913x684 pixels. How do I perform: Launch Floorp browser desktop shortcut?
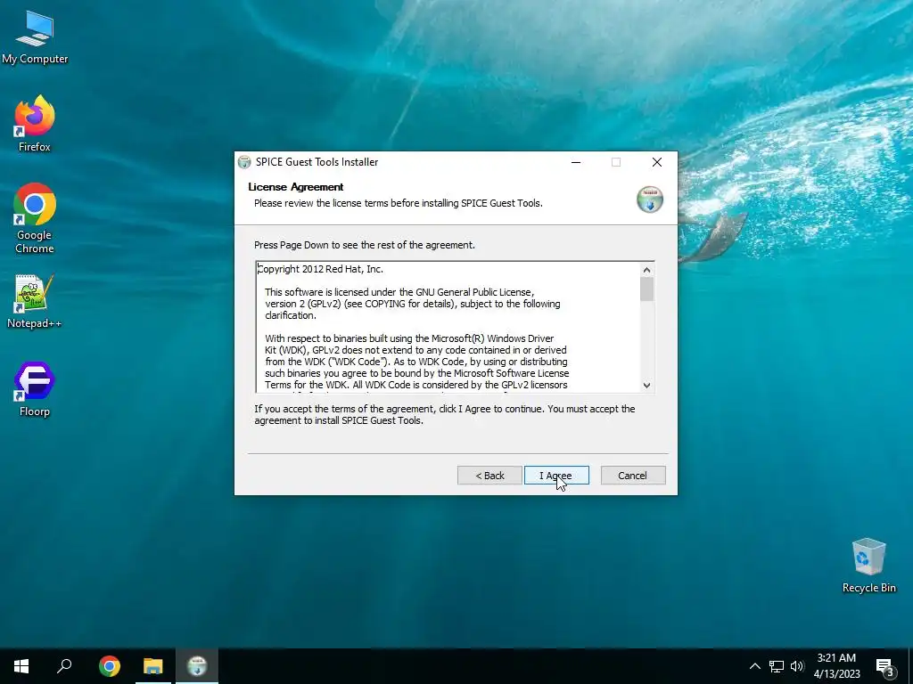coord(35,389)
